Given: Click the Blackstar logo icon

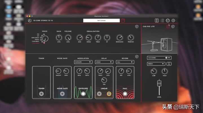Looking at the screenshot, I should [x=30, y=20].
